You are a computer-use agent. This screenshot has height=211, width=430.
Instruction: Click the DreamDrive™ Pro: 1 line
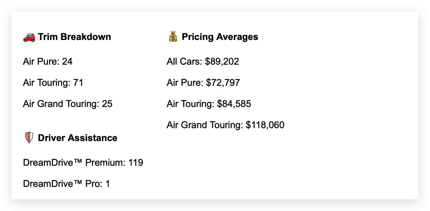point(67,184)
